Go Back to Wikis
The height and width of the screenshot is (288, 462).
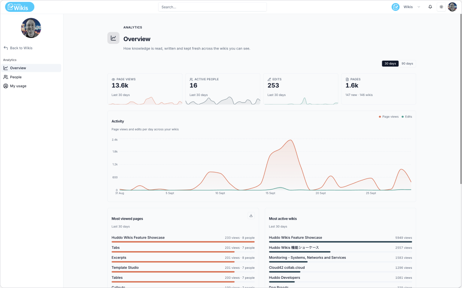click(18, 48)
